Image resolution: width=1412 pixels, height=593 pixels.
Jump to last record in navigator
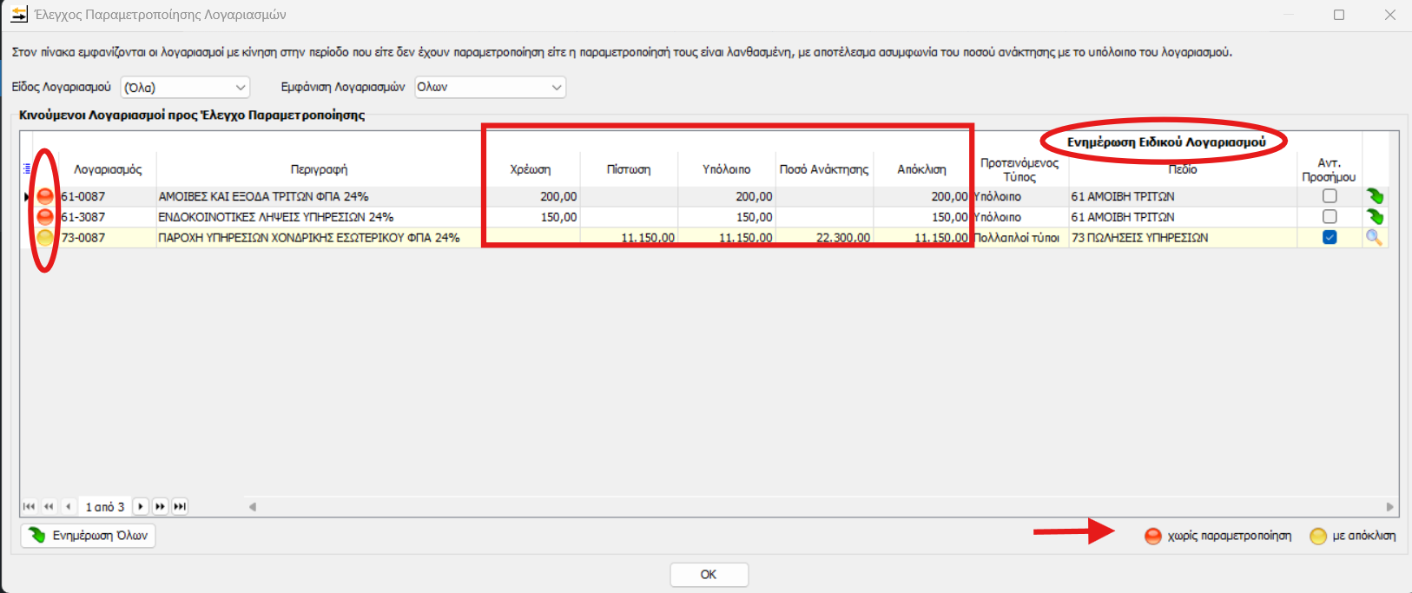(180, 506)
